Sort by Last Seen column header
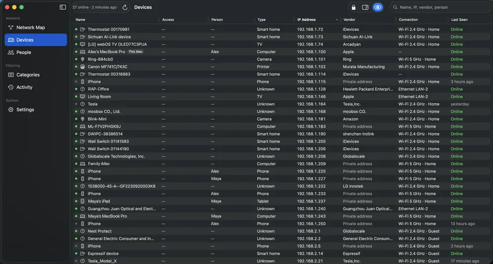This screenshot has height=264, width=493. pos(459,20)
